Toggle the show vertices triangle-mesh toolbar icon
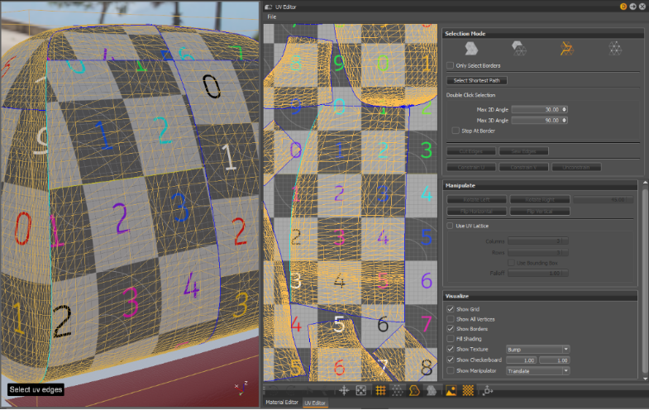Image resolution: width=649 pixels, height=410 pixels. click(397, 390)
